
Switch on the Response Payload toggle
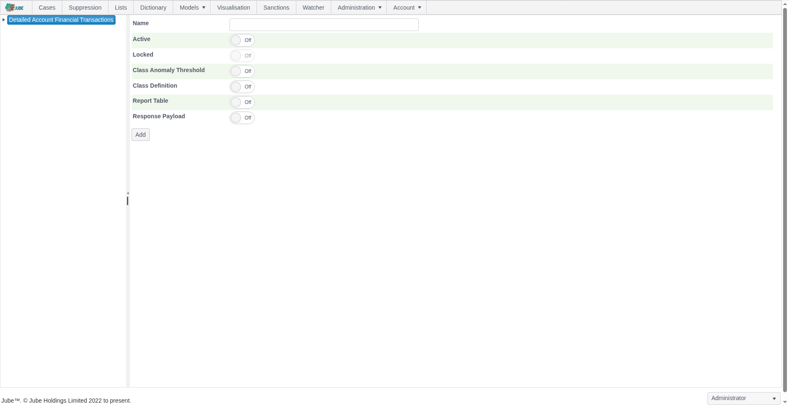point(242,118)
